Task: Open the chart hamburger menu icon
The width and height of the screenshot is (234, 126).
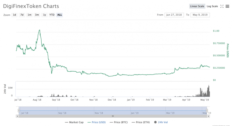Action: tap(227, 6)
